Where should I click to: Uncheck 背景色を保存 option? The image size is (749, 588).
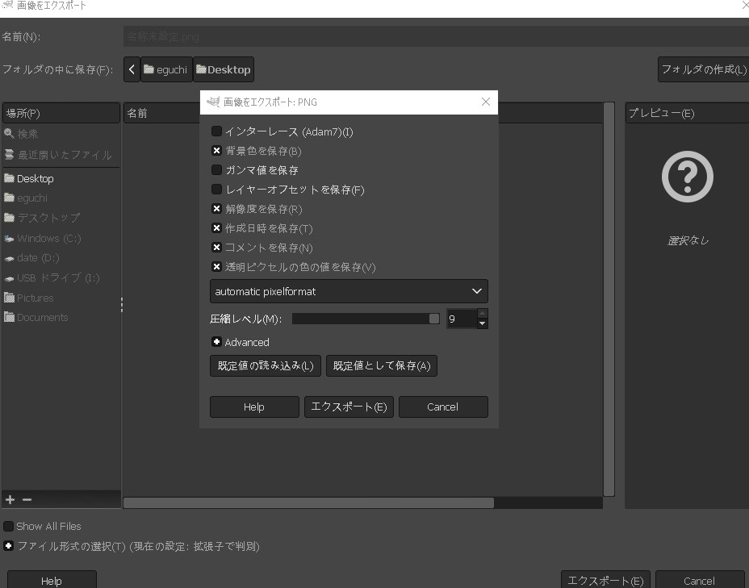pyautogui.click(x=216, y=151)
